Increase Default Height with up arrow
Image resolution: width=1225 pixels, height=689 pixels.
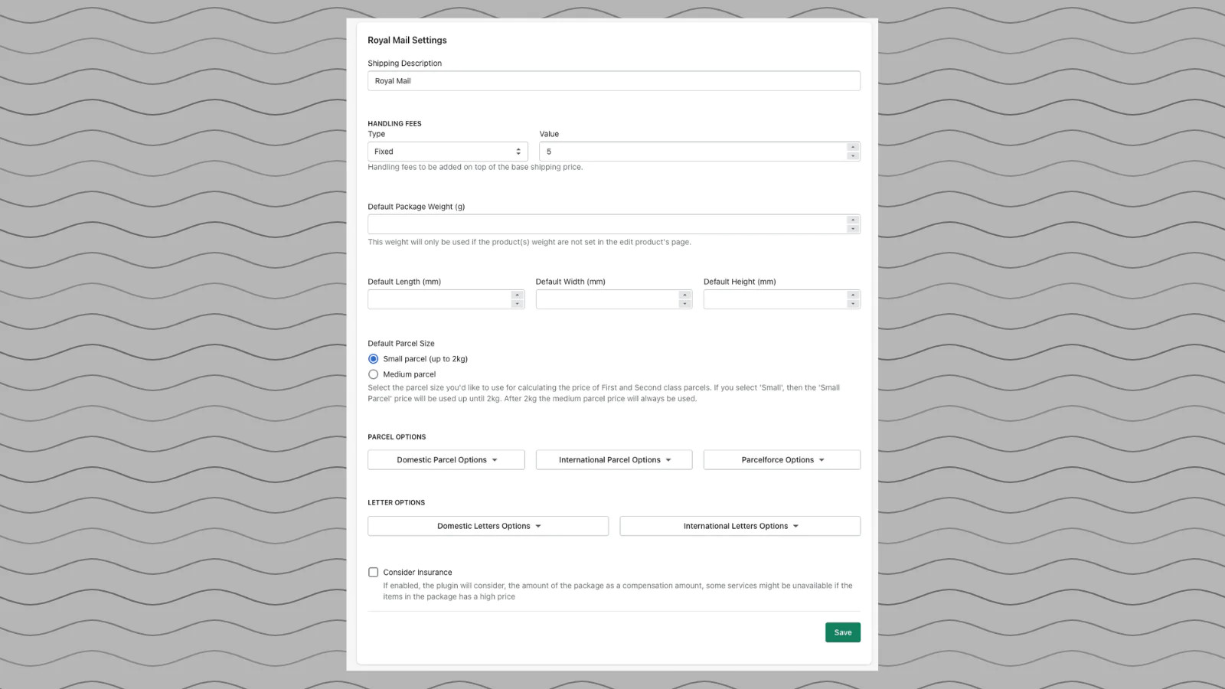[853, 295]
